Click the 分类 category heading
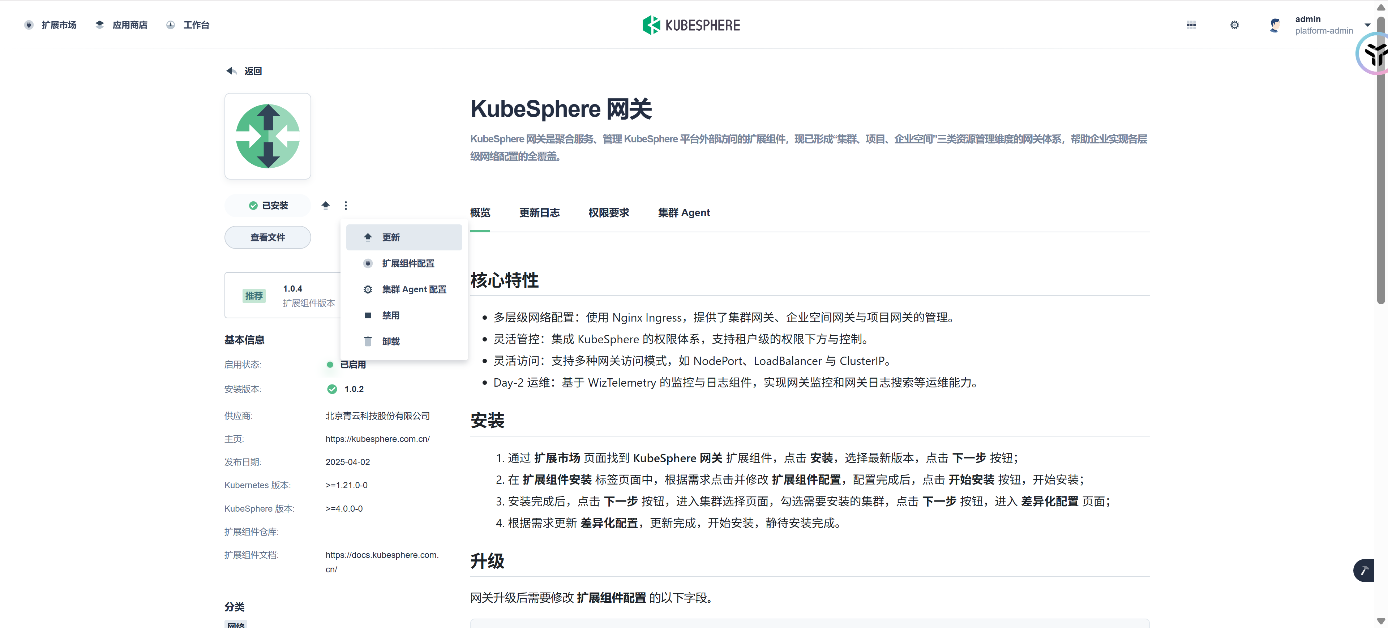 click(x=234, y=607)
